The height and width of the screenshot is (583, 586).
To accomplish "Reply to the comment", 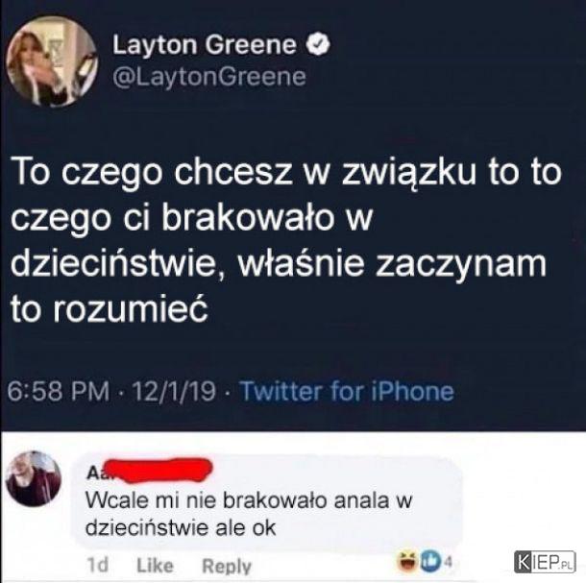I will 227,566.
